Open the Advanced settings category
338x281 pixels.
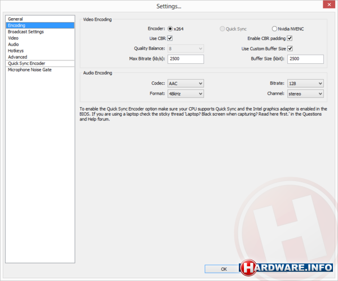point(40,57)
